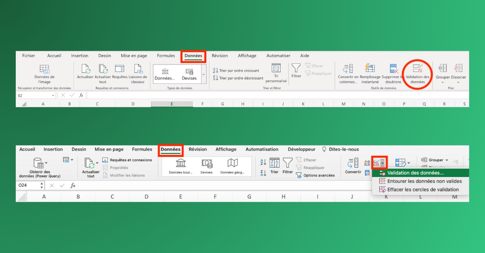Select column E header in upper sheet
This screenshot has width=485, height=253.
pos(172,104)
